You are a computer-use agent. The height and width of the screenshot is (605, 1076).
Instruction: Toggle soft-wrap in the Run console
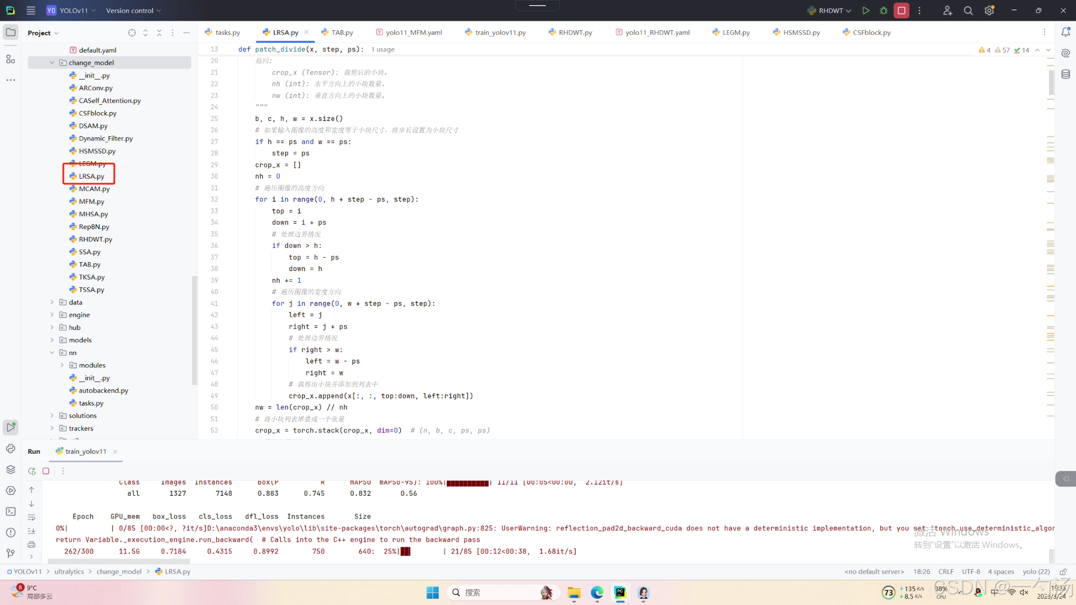31,517
